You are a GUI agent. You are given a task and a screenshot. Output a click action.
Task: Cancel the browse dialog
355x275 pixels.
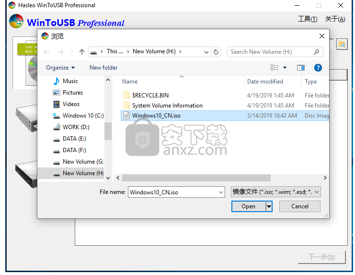(300, 206)
